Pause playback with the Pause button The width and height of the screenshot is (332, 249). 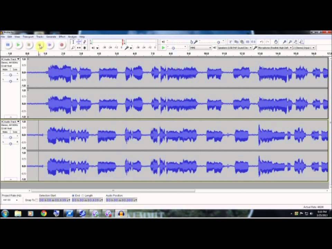tap(8, 45)
